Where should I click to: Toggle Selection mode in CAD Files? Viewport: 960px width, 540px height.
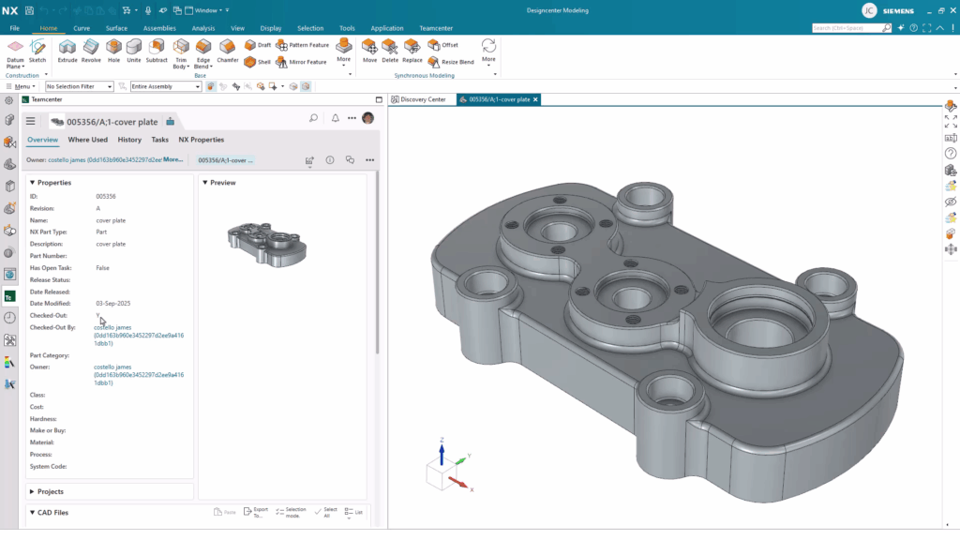pos(289,513)
